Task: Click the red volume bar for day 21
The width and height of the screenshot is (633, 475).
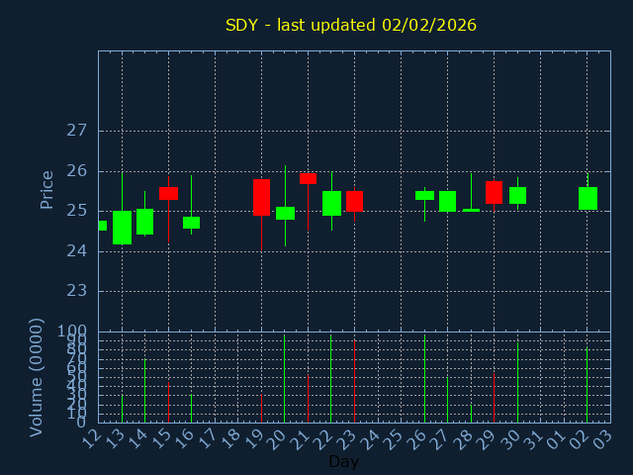Action: click(x=308, y=399)
